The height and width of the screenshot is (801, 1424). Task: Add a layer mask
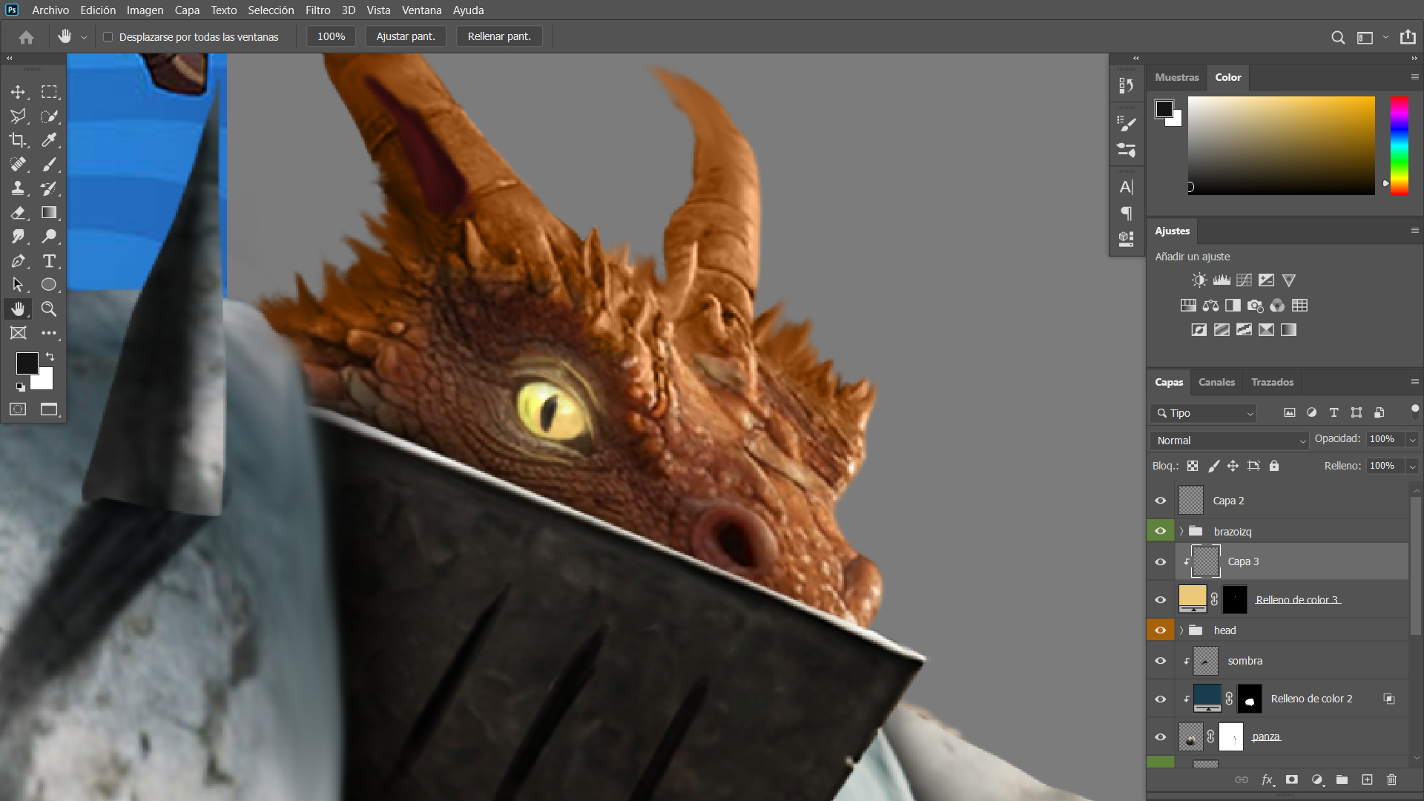pos(1292,779)
